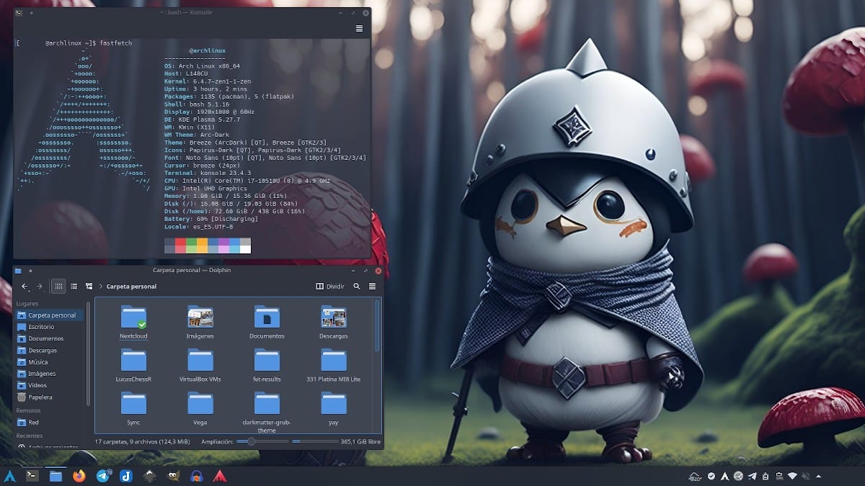Go back using Dolphin's back arrow

pyautogui.click(x=25, y=286)
